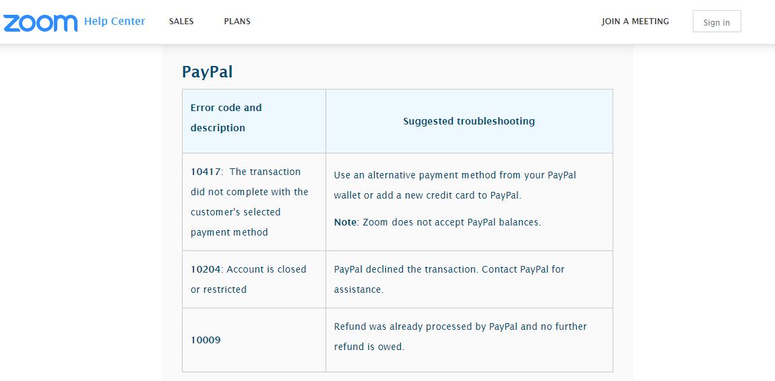This screenshot has width=775, height=381.
Task: Click 'Use an alternative payment method' text
Action: coord(414,175)
